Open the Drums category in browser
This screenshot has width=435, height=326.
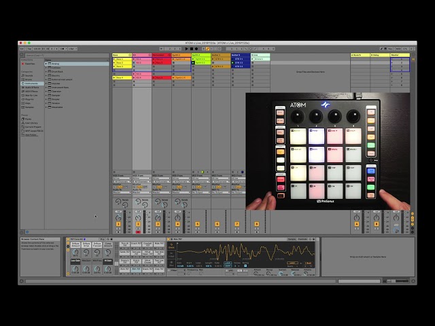click(29, 79)
